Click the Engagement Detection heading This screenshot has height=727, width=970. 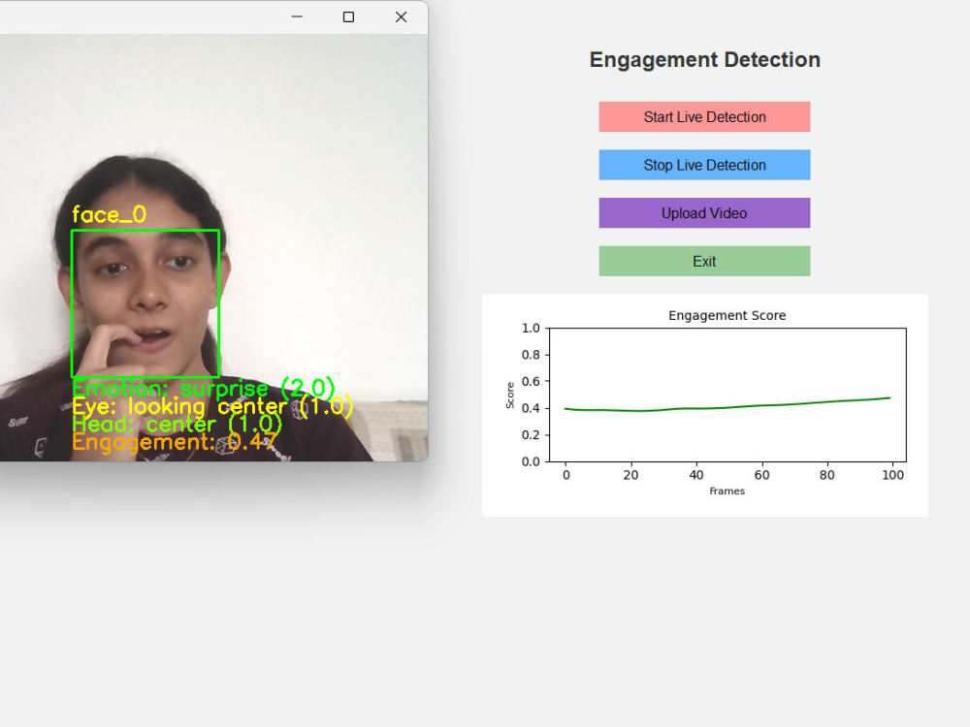coord(704,59)
